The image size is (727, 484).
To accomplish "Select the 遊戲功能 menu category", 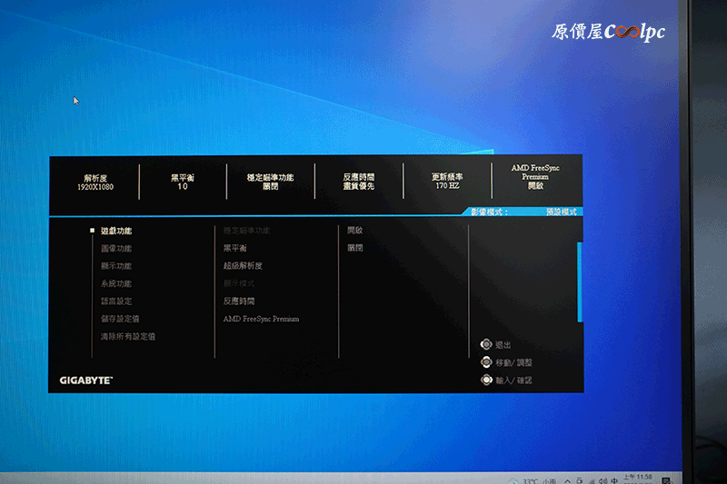I will pyautogui.click(x=116, y=231).
